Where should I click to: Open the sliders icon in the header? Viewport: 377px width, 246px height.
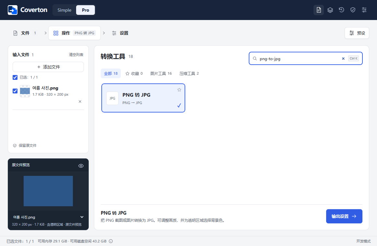pyautogui.click(x=364, y=10)
